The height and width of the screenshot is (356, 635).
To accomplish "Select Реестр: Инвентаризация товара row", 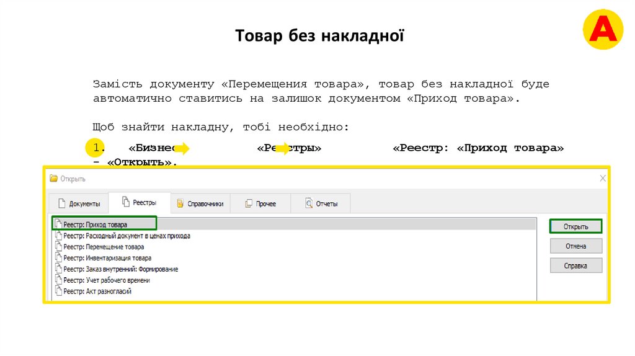I will [294, 257].
